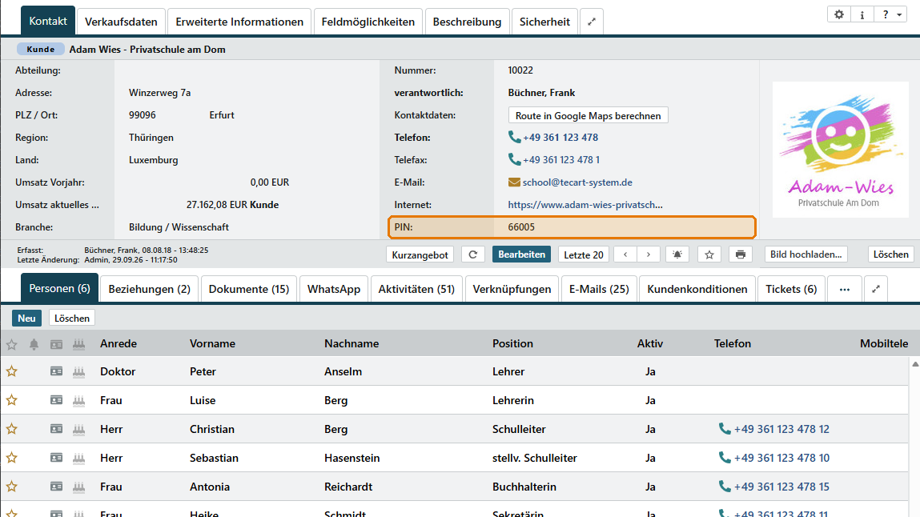Open the adam-wies-privatsch website link
This screenshot has width=920, height=517.
pyautogui.click(x=585, y=205)
